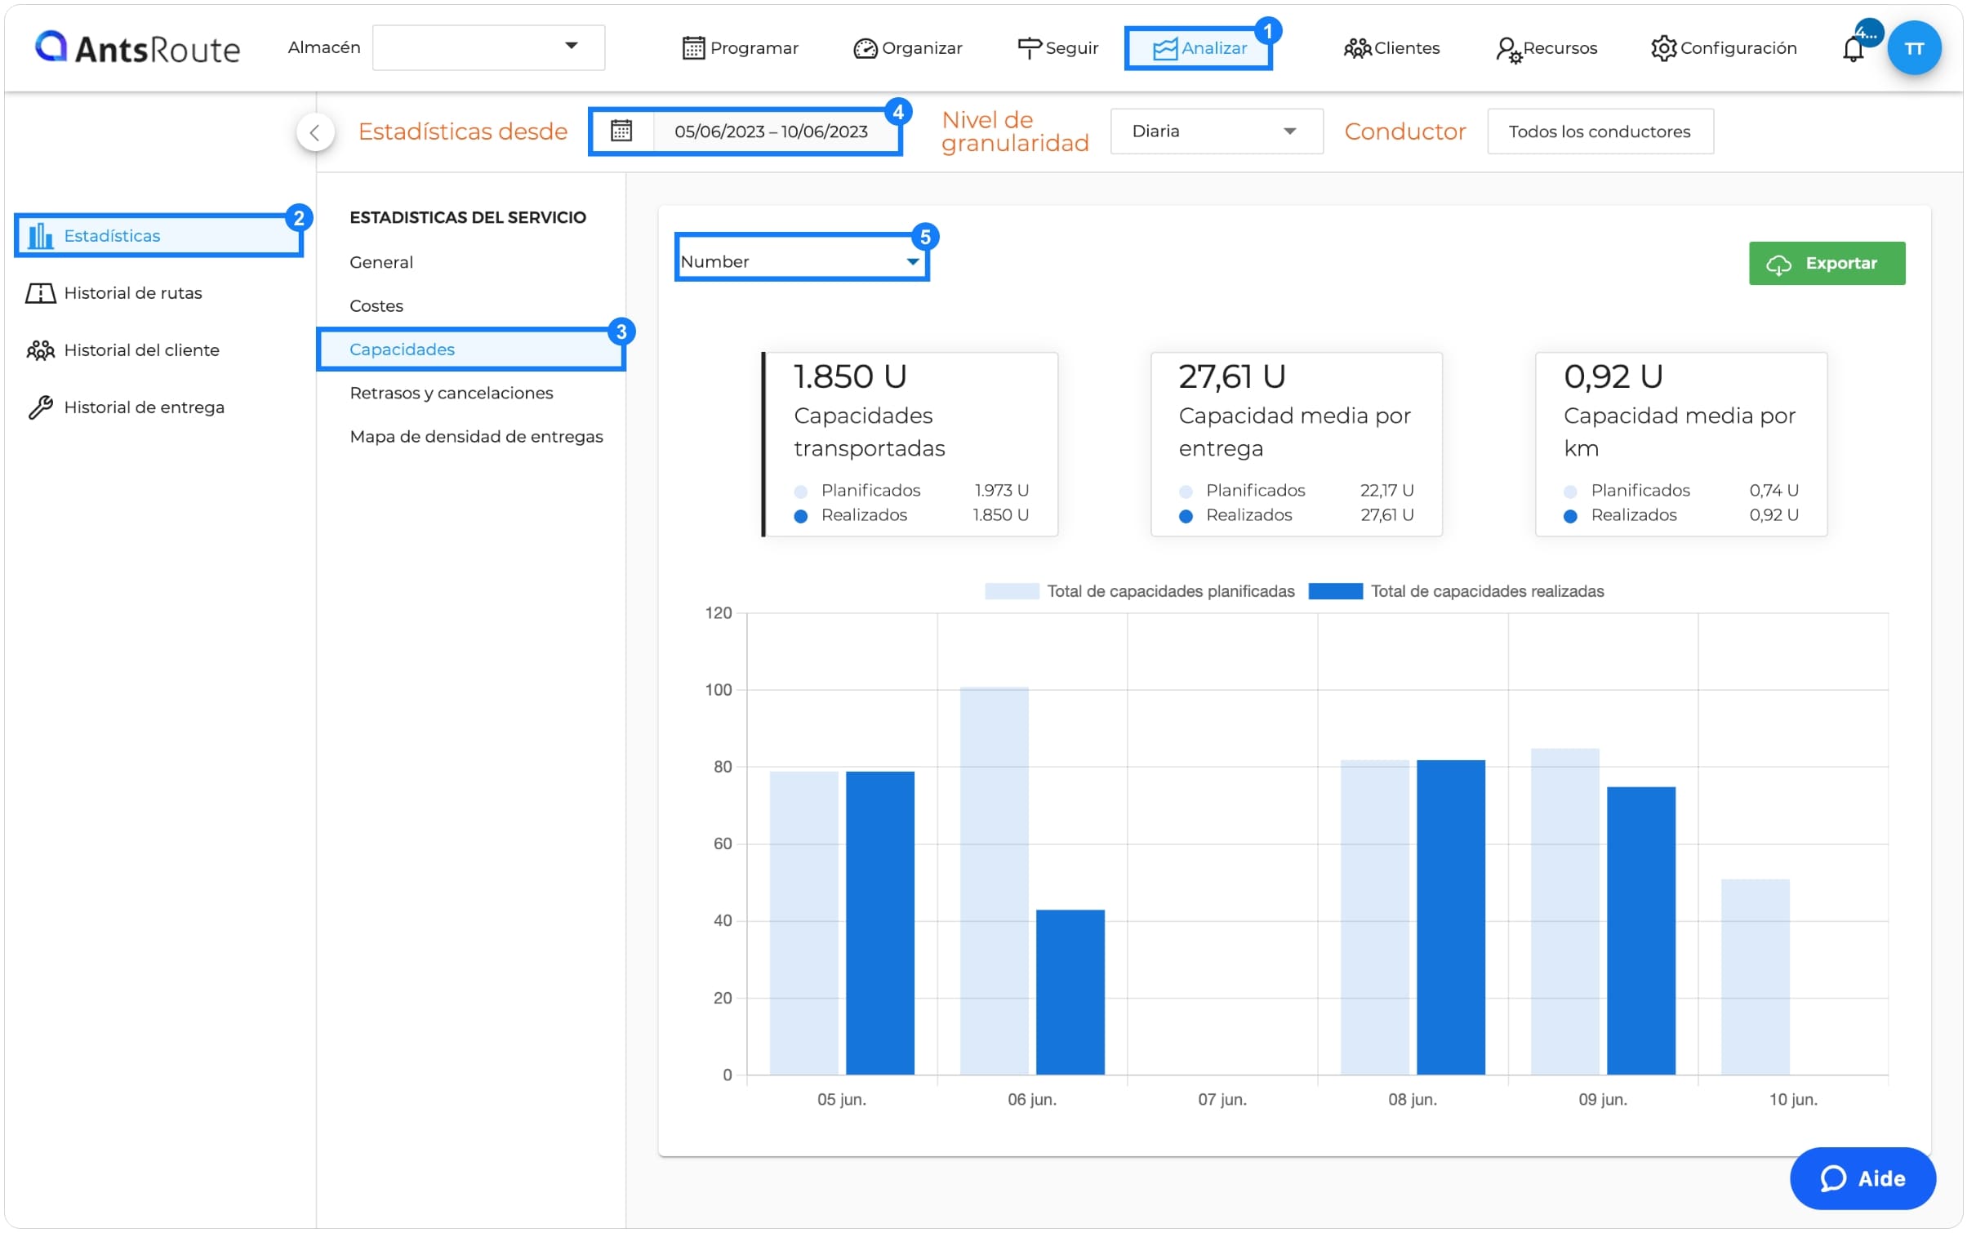Click the Exportar cloud download icon
This screenshot has height=1233, width=1967.
pos(1778,265)
